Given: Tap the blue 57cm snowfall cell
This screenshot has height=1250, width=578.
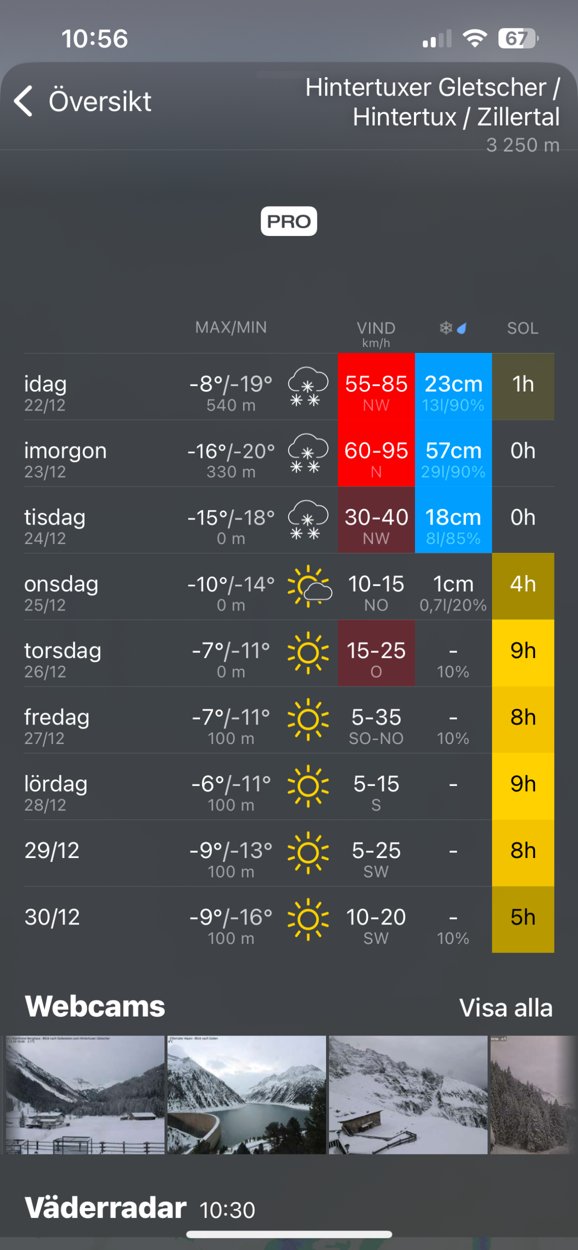Looking at the screenshot, I should pos(453,453).
